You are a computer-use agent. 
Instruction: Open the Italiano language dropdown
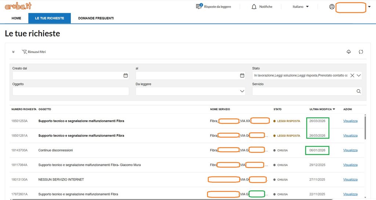click(x=300, y=7)
